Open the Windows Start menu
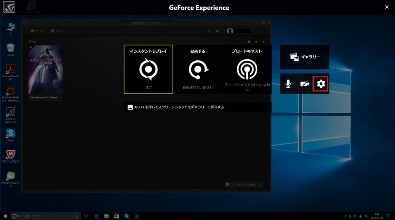Image resolution: width=395 pixels, height=220 pixels. click(5, 216)
